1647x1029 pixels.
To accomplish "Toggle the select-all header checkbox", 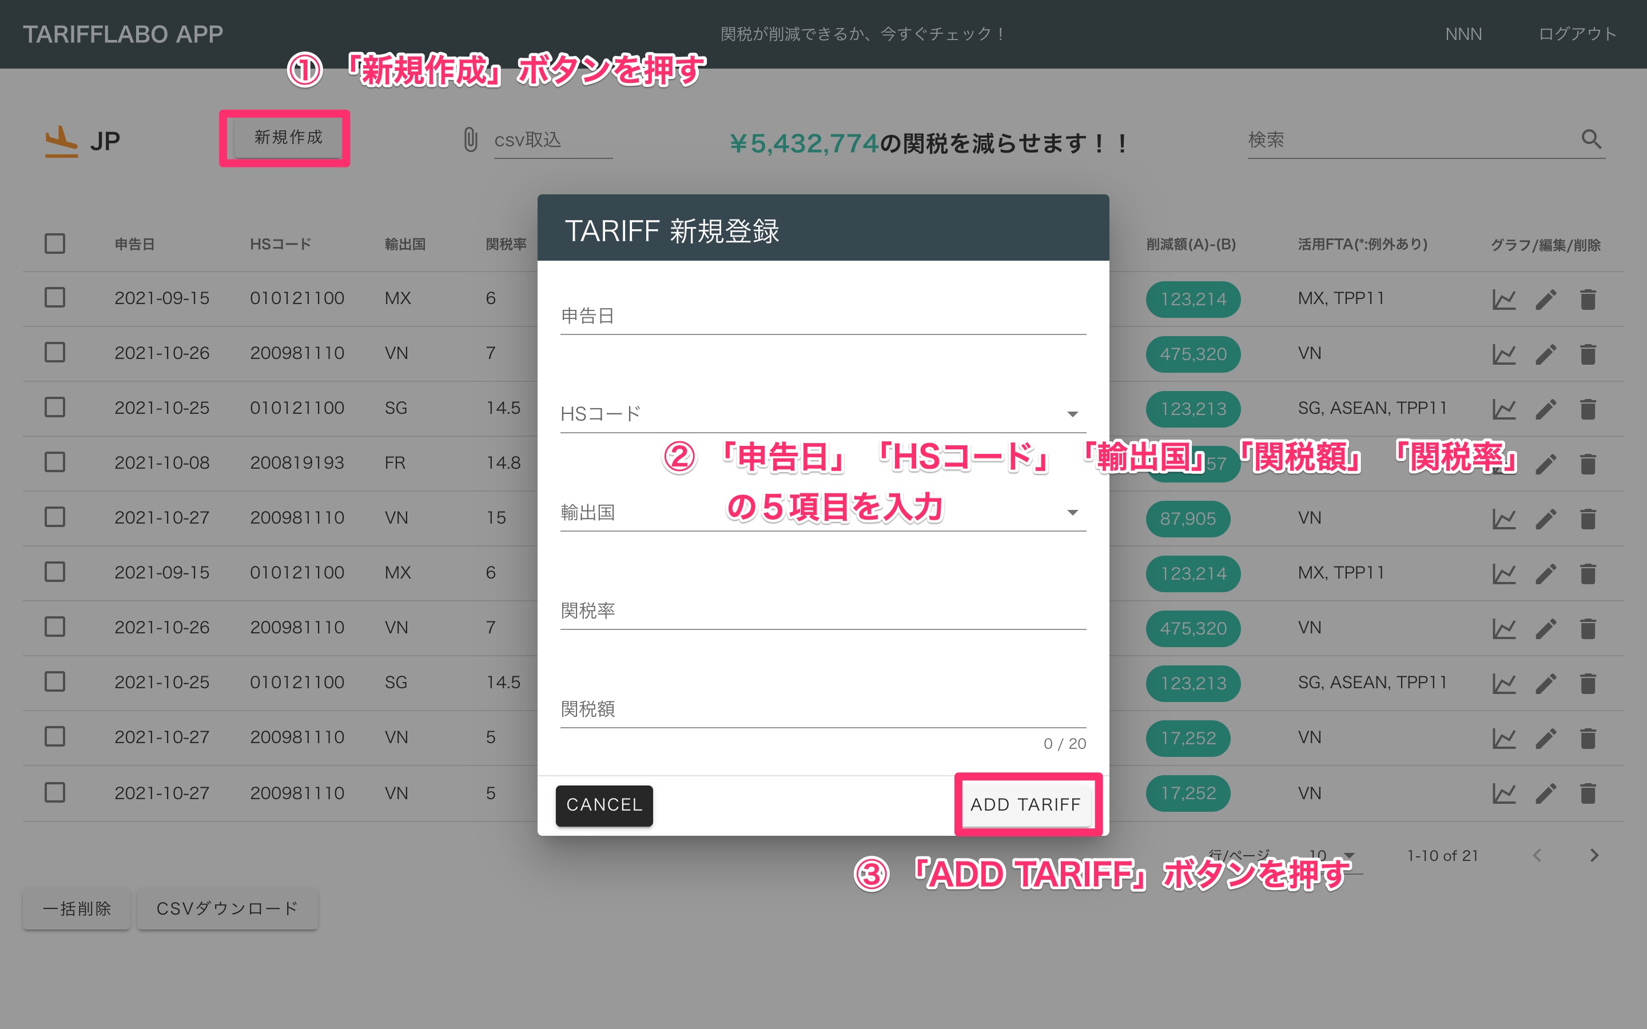I will tap(55, 244).
